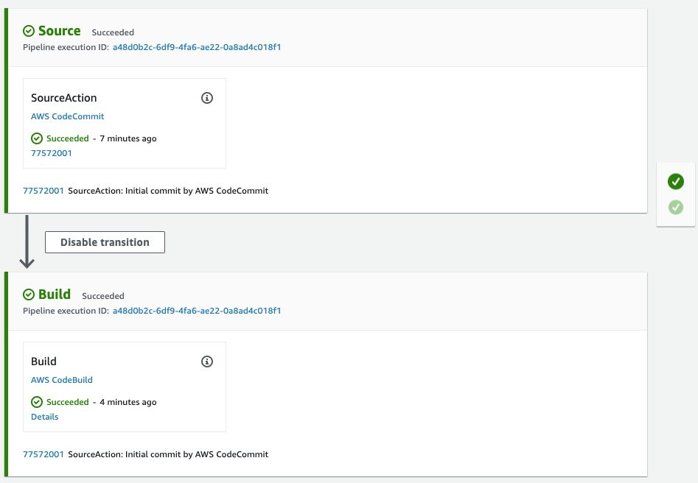
Task: Open info icon on Build action card
Action: [x=207, y=362]
